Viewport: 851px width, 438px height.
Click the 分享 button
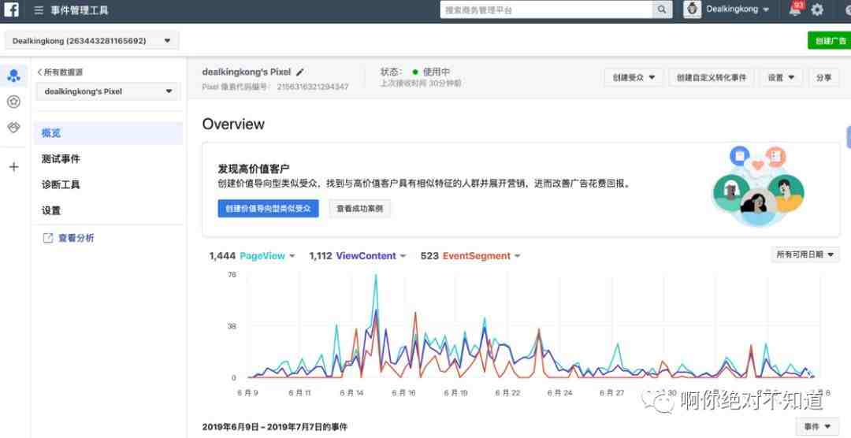click(x=824, y=78)
